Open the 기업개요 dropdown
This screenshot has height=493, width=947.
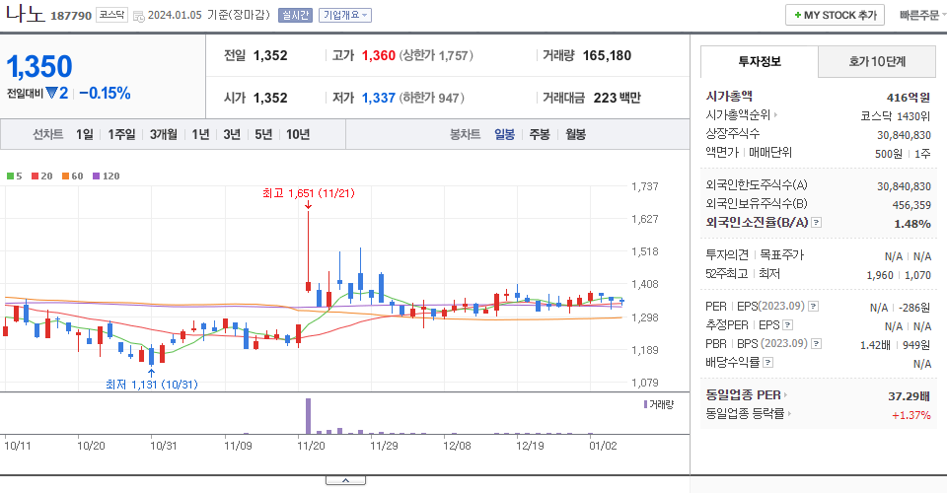[345, 15]
